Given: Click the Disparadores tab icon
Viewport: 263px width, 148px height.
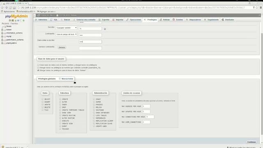Looking at the screenshot, I should pos(187,20).
